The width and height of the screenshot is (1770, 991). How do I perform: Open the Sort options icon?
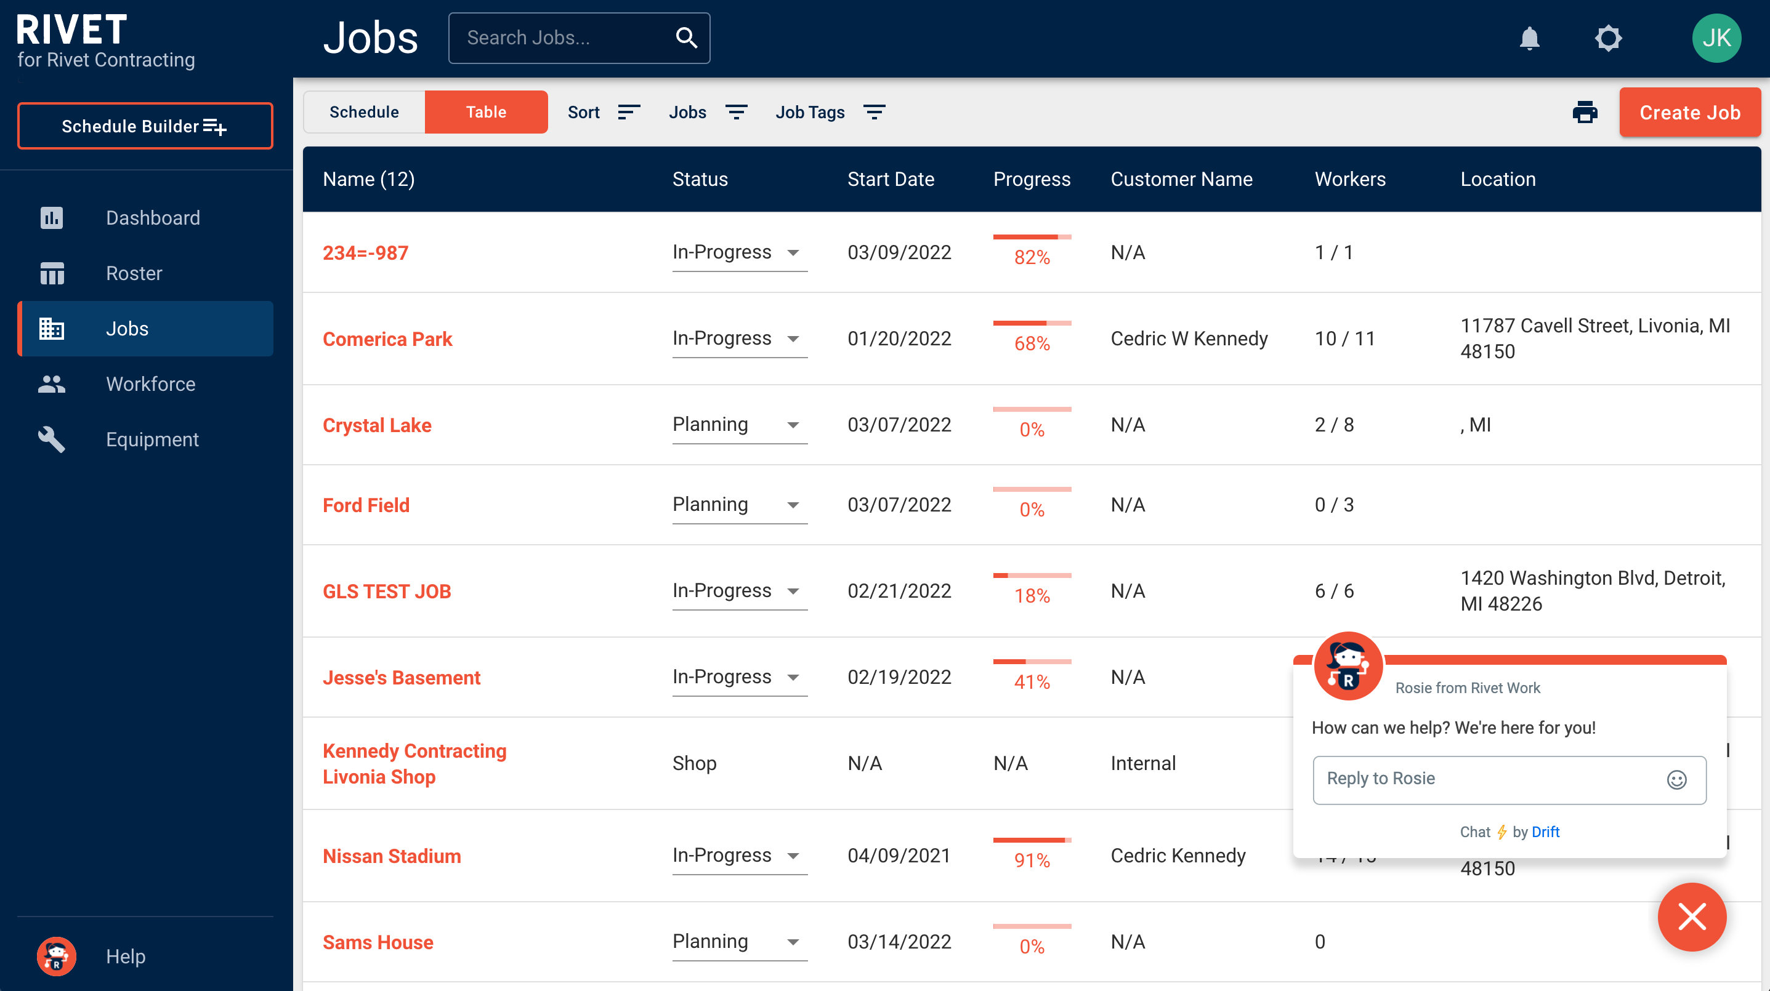629,112
